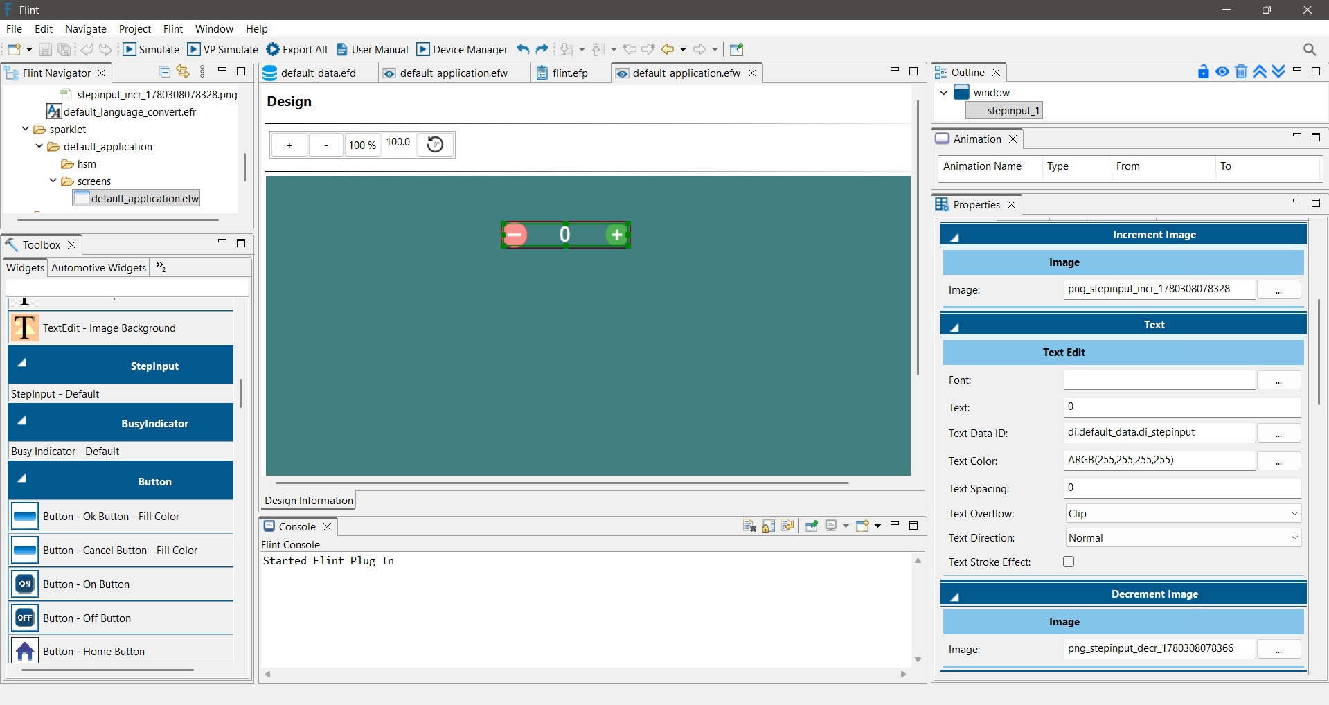Click the Console scroll lock icon
Viewport: 1329px width, 705px height.
click(769, 526)
